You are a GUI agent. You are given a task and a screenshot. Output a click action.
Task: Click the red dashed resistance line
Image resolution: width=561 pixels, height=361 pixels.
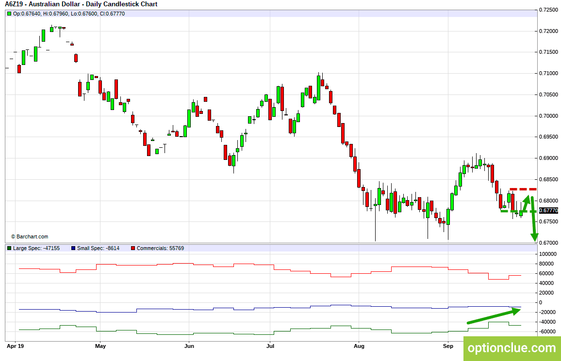(523, 189)
